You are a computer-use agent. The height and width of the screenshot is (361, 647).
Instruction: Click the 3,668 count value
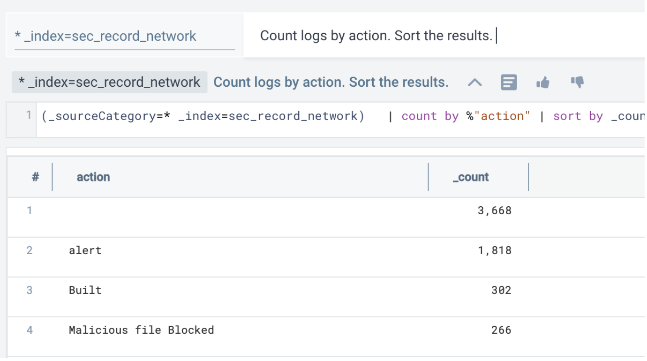coord(494,211)
